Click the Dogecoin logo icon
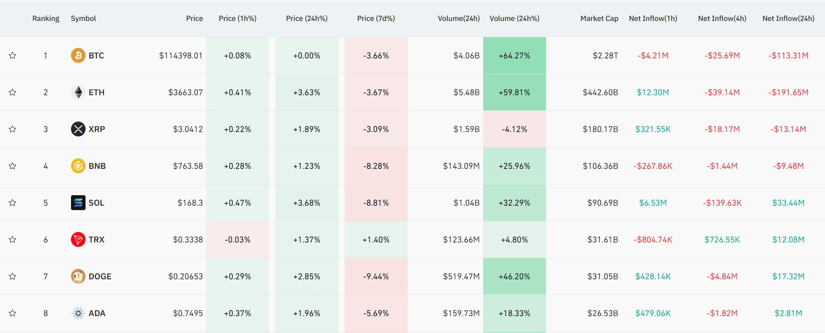 78,276
